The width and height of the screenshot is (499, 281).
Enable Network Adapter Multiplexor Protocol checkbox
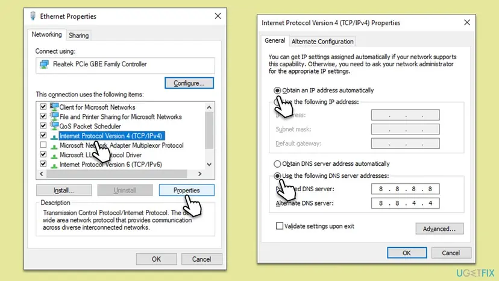coord(43,145)
